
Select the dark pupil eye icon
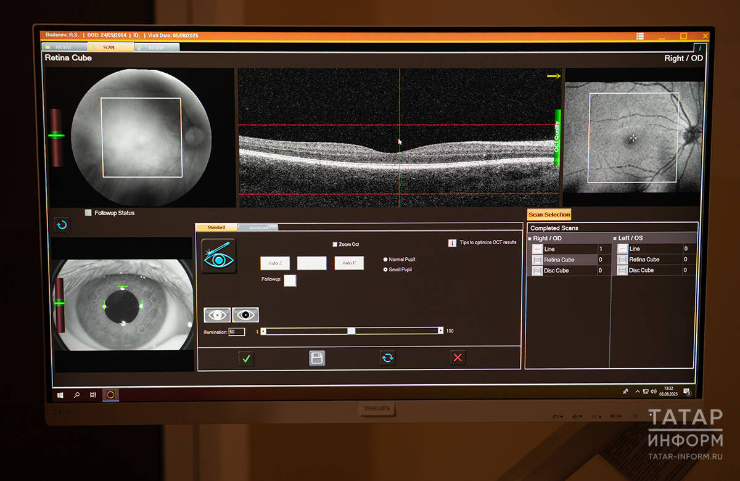(245, 315)
